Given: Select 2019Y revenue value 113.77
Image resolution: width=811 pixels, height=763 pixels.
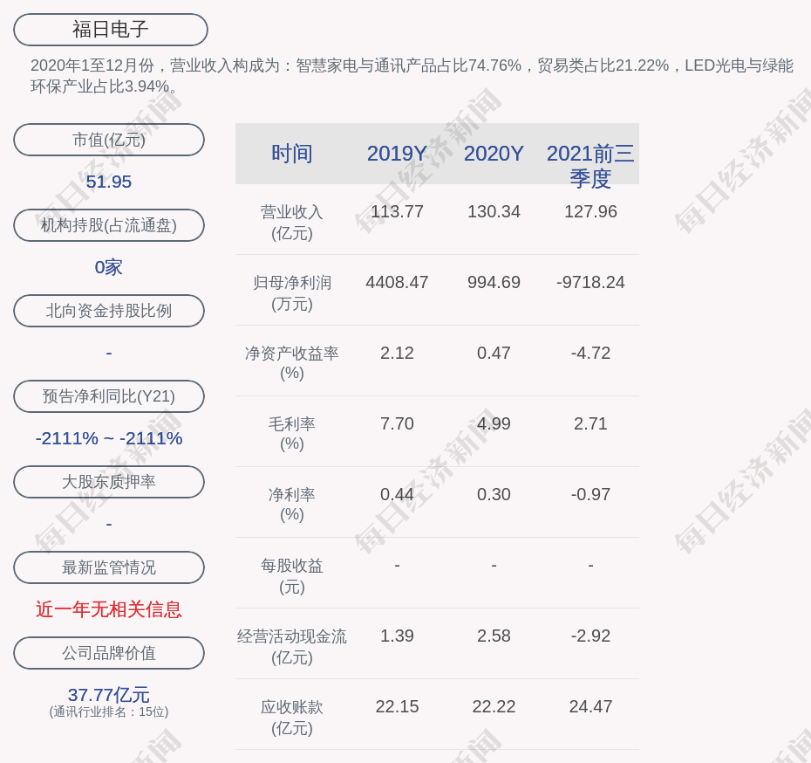Looking at the screenshot, I should (397, 212).
